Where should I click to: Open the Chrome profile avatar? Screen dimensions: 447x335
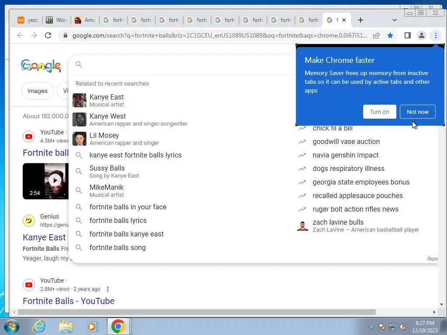coord(421,35)
